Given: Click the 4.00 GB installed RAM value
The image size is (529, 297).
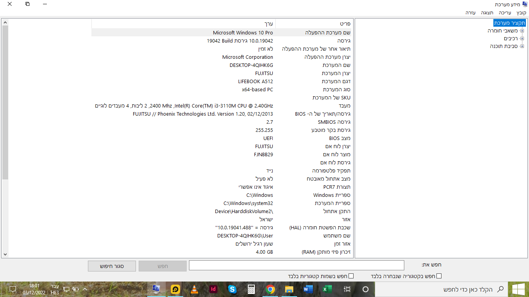Looking at the screenshot, I should (264, 252).
